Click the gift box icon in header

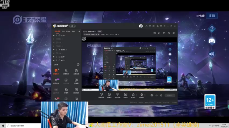pos(155,33)
